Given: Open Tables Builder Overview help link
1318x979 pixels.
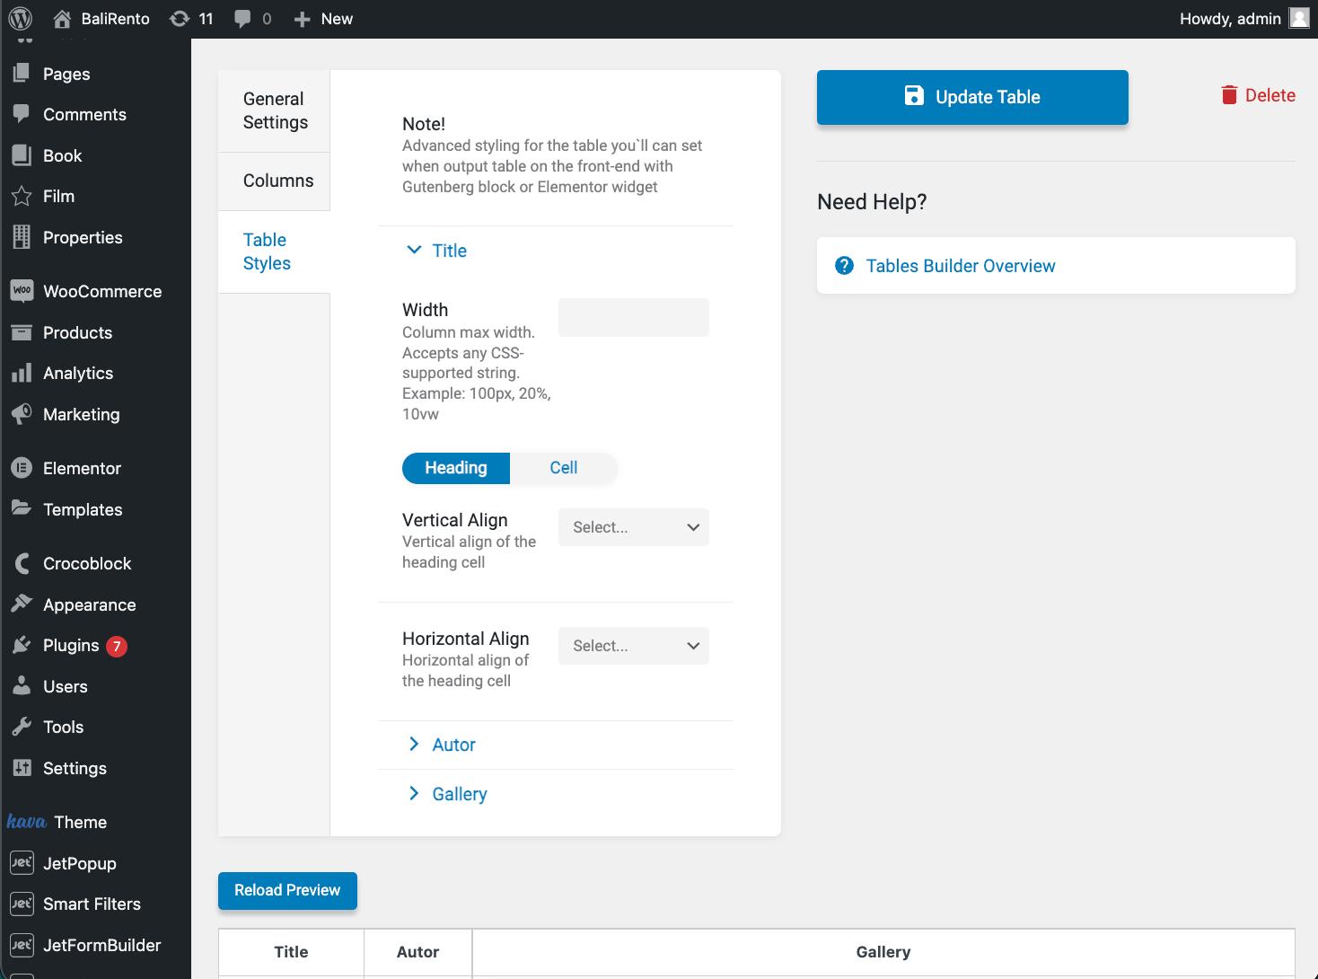Looking at the screenshot, I should (x=960, y=266).
